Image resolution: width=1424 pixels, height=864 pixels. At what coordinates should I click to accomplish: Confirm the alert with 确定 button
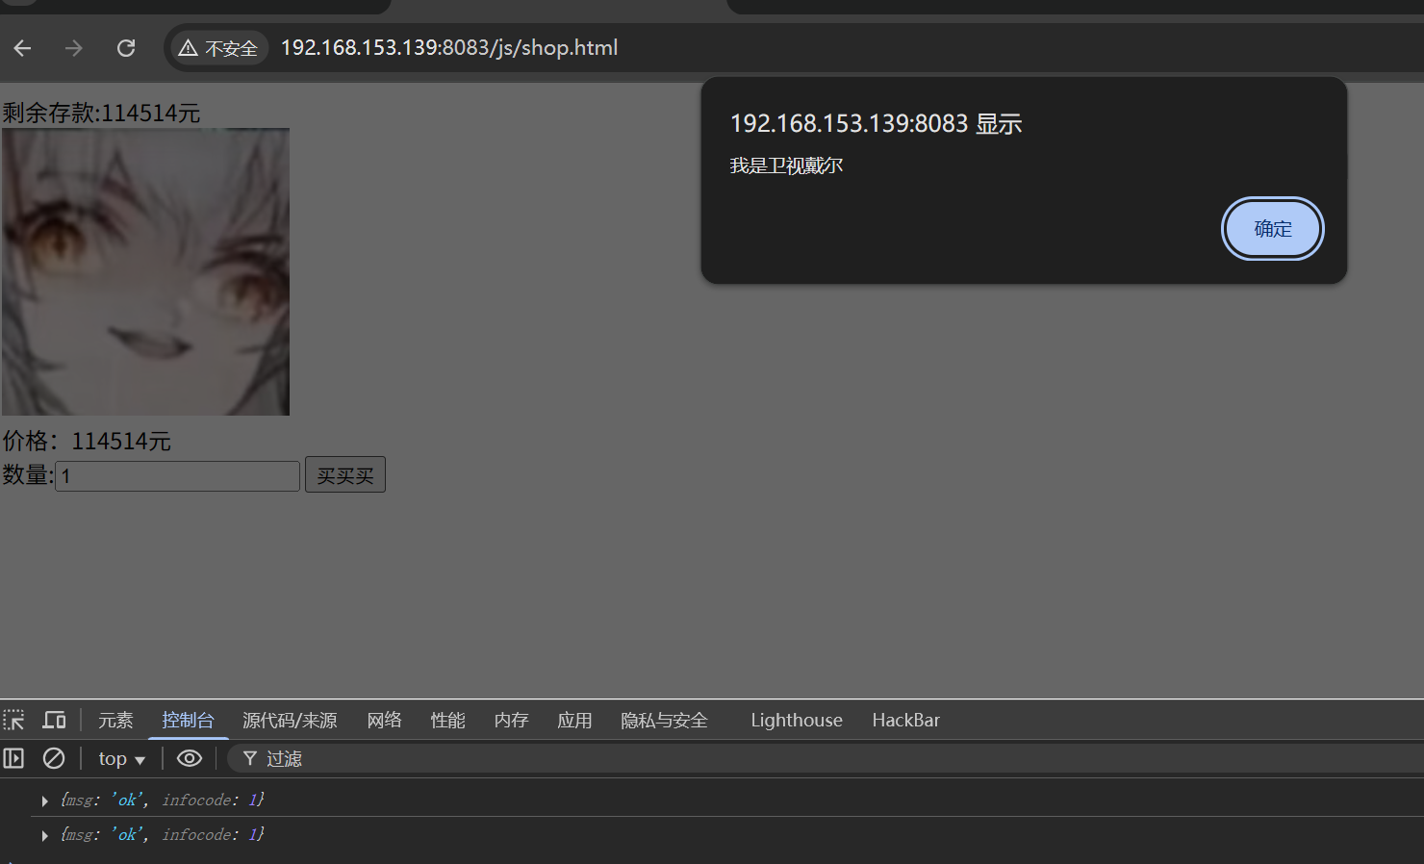pos(1272,229)
